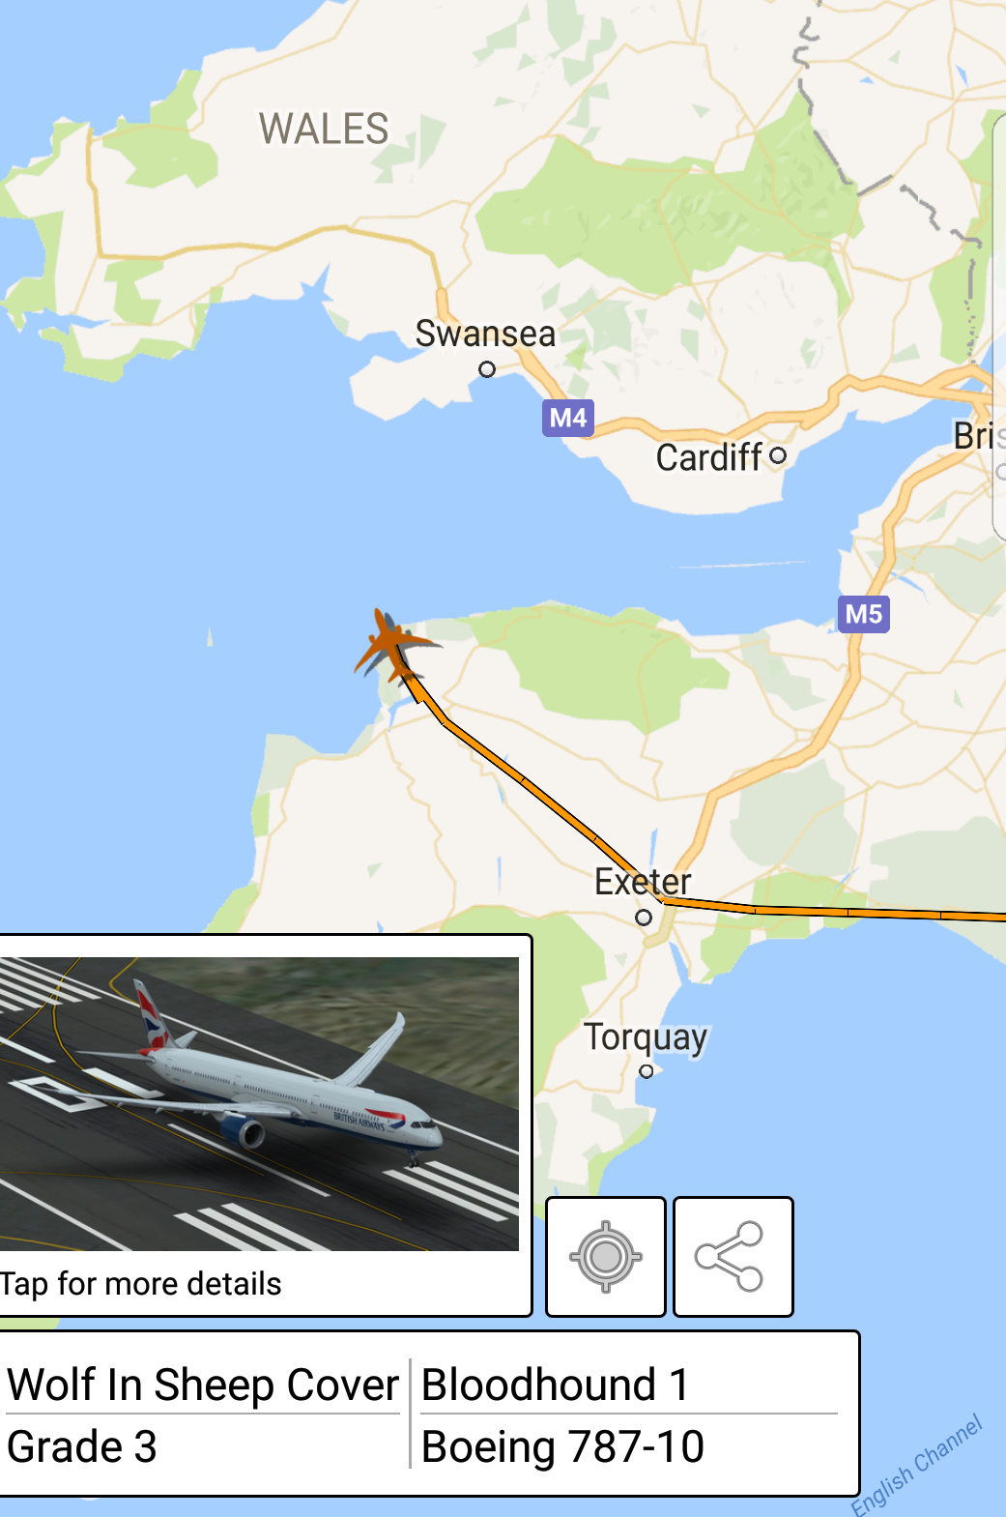Open the British Airways 787 photo

259,1103
